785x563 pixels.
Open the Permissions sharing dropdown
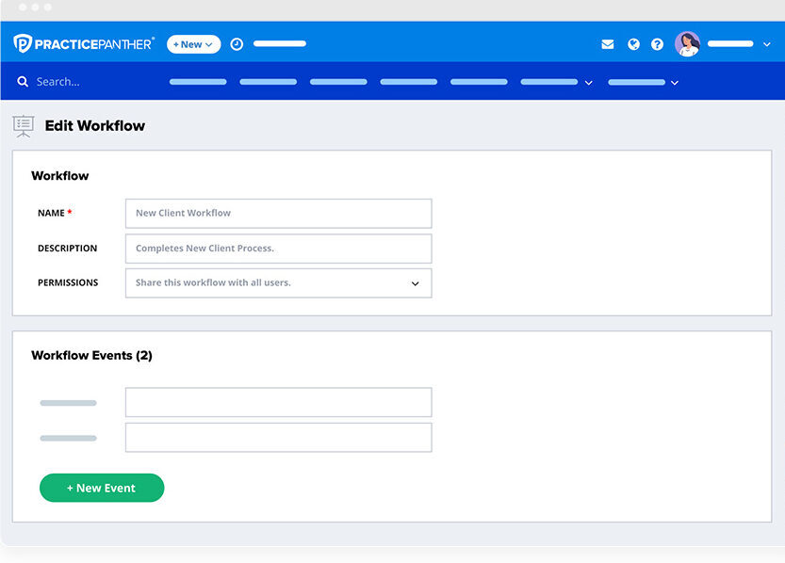click(x=278, y=282)
